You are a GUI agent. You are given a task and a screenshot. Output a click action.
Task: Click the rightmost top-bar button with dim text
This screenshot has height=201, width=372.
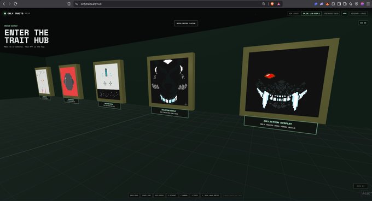click(358, 14)
